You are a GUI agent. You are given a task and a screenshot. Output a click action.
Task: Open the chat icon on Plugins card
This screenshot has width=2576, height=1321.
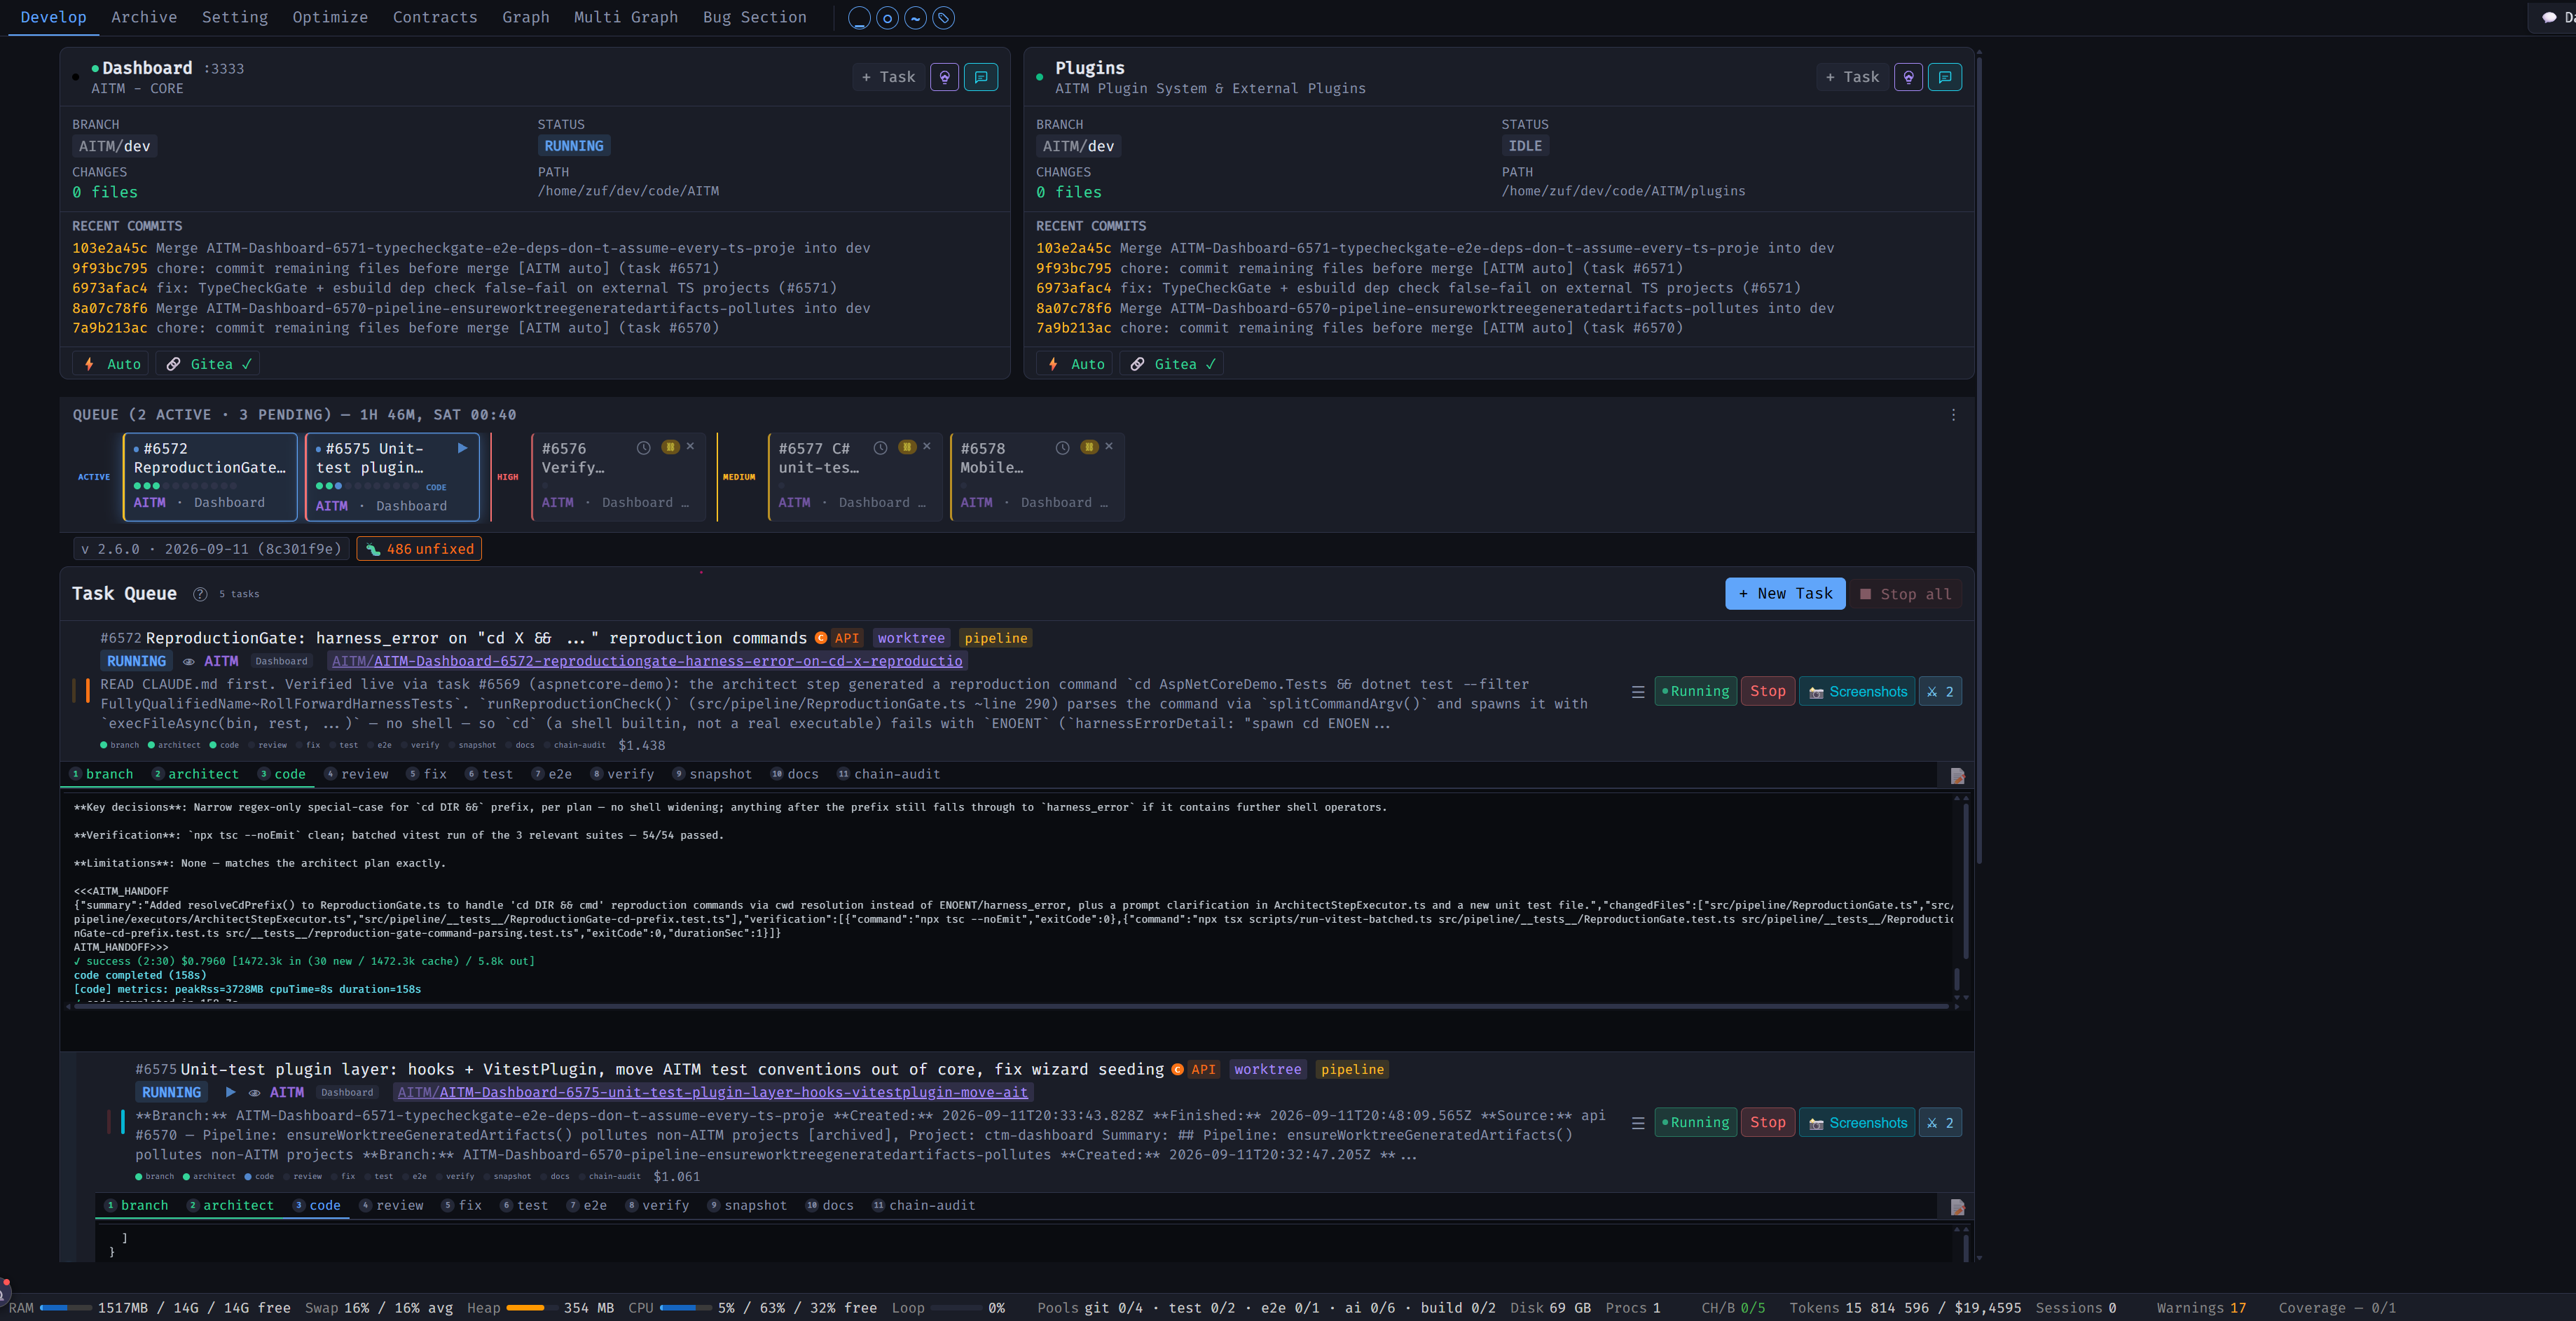click(1945, 77)
